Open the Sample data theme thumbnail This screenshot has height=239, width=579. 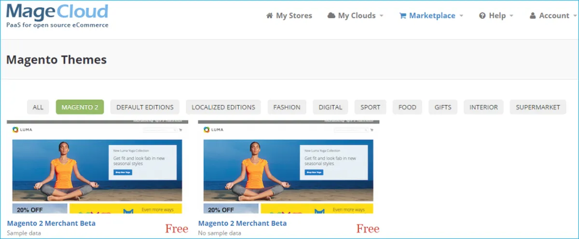coord(97,167)
